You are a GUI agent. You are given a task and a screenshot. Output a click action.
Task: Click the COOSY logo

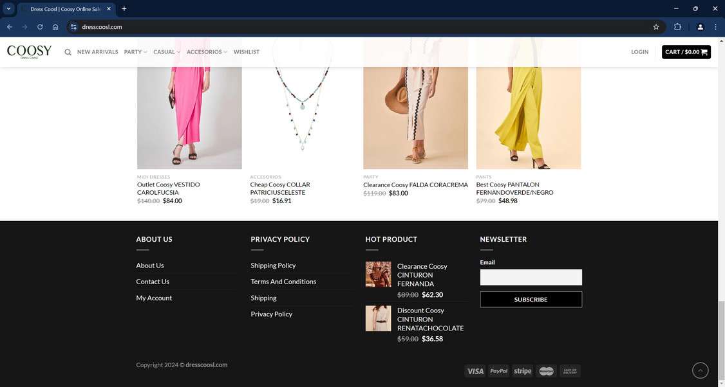(x=29, y=51)
